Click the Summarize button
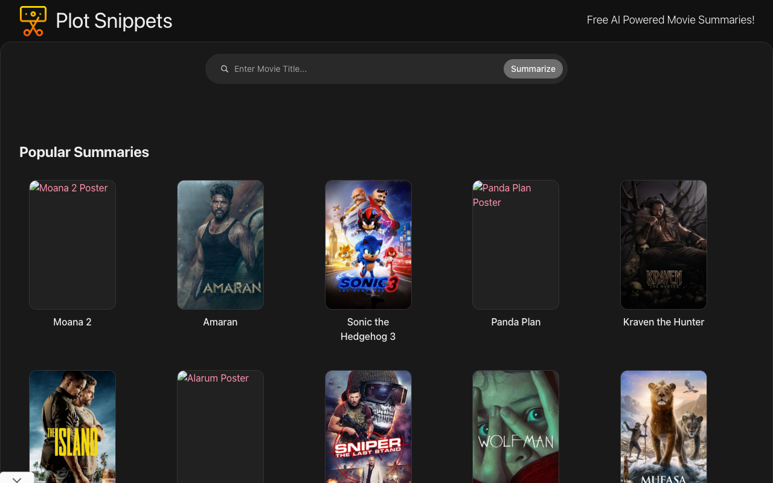The image size is (773, 483). (x=533, y=69)
